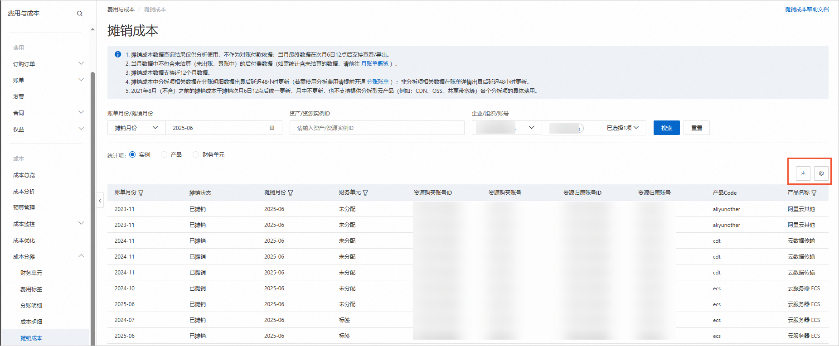Click the 2024-10 bill month cell
The height and width of the screenshot is (346, 839).
coord(125,288)
